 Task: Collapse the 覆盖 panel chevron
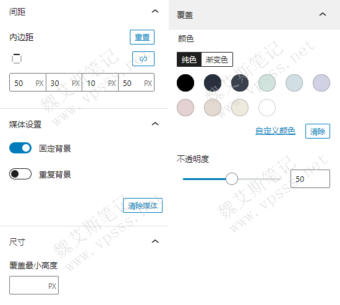click(x=323, y=14)
